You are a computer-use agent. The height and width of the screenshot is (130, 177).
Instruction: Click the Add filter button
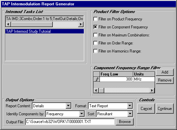[165, 72]
